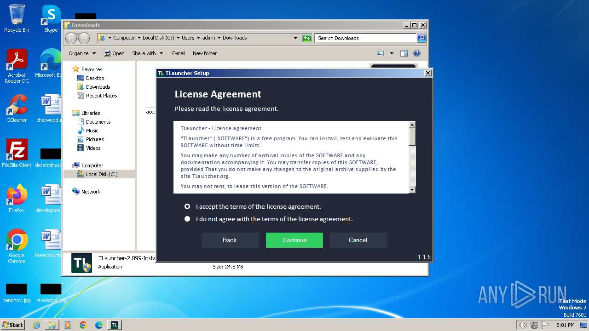The height and width of the screenshot is (331, 589).
Task: Click the clock showing 8:01 PM
Action: tap(565, 325)
